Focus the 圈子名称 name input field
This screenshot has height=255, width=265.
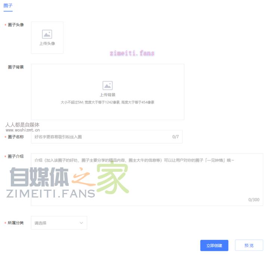coord(107,137)
